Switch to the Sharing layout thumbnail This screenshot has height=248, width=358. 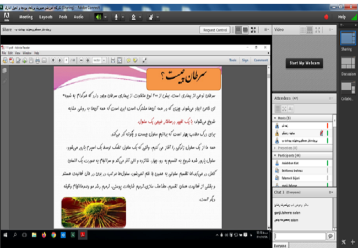[346, 39]
